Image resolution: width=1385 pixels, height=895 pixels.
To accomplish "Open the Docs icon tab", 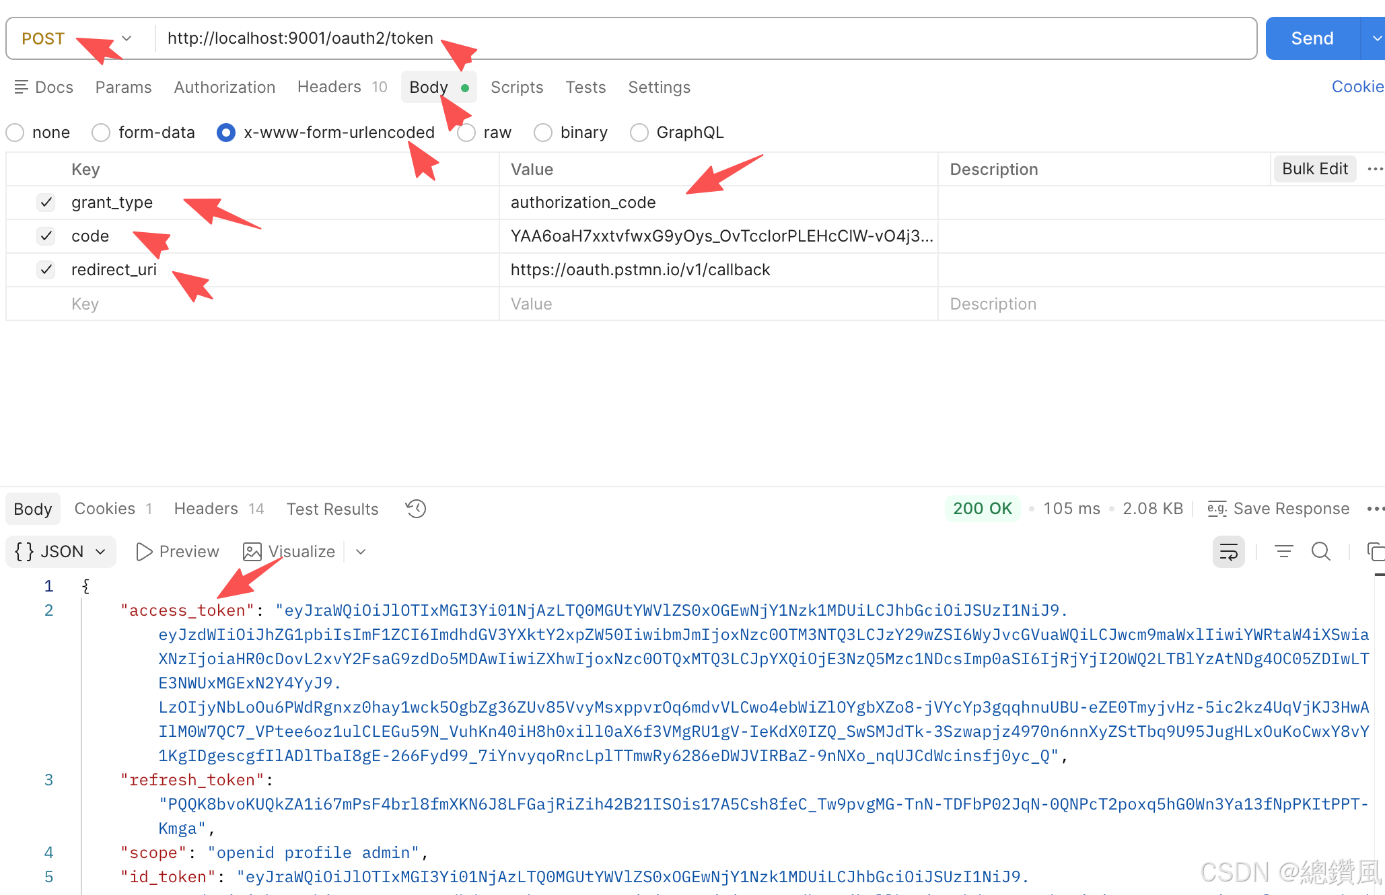I will (44, 87).
